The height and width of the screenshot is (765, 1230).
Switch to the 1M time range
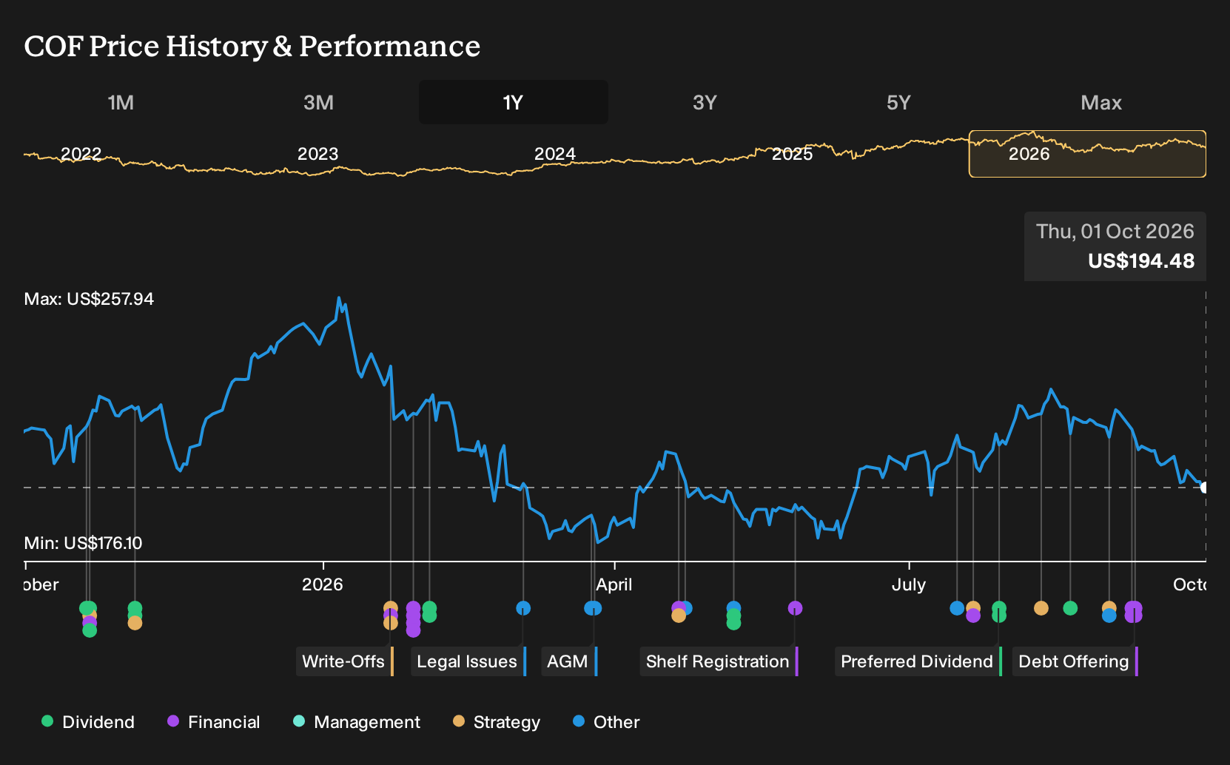121,102
